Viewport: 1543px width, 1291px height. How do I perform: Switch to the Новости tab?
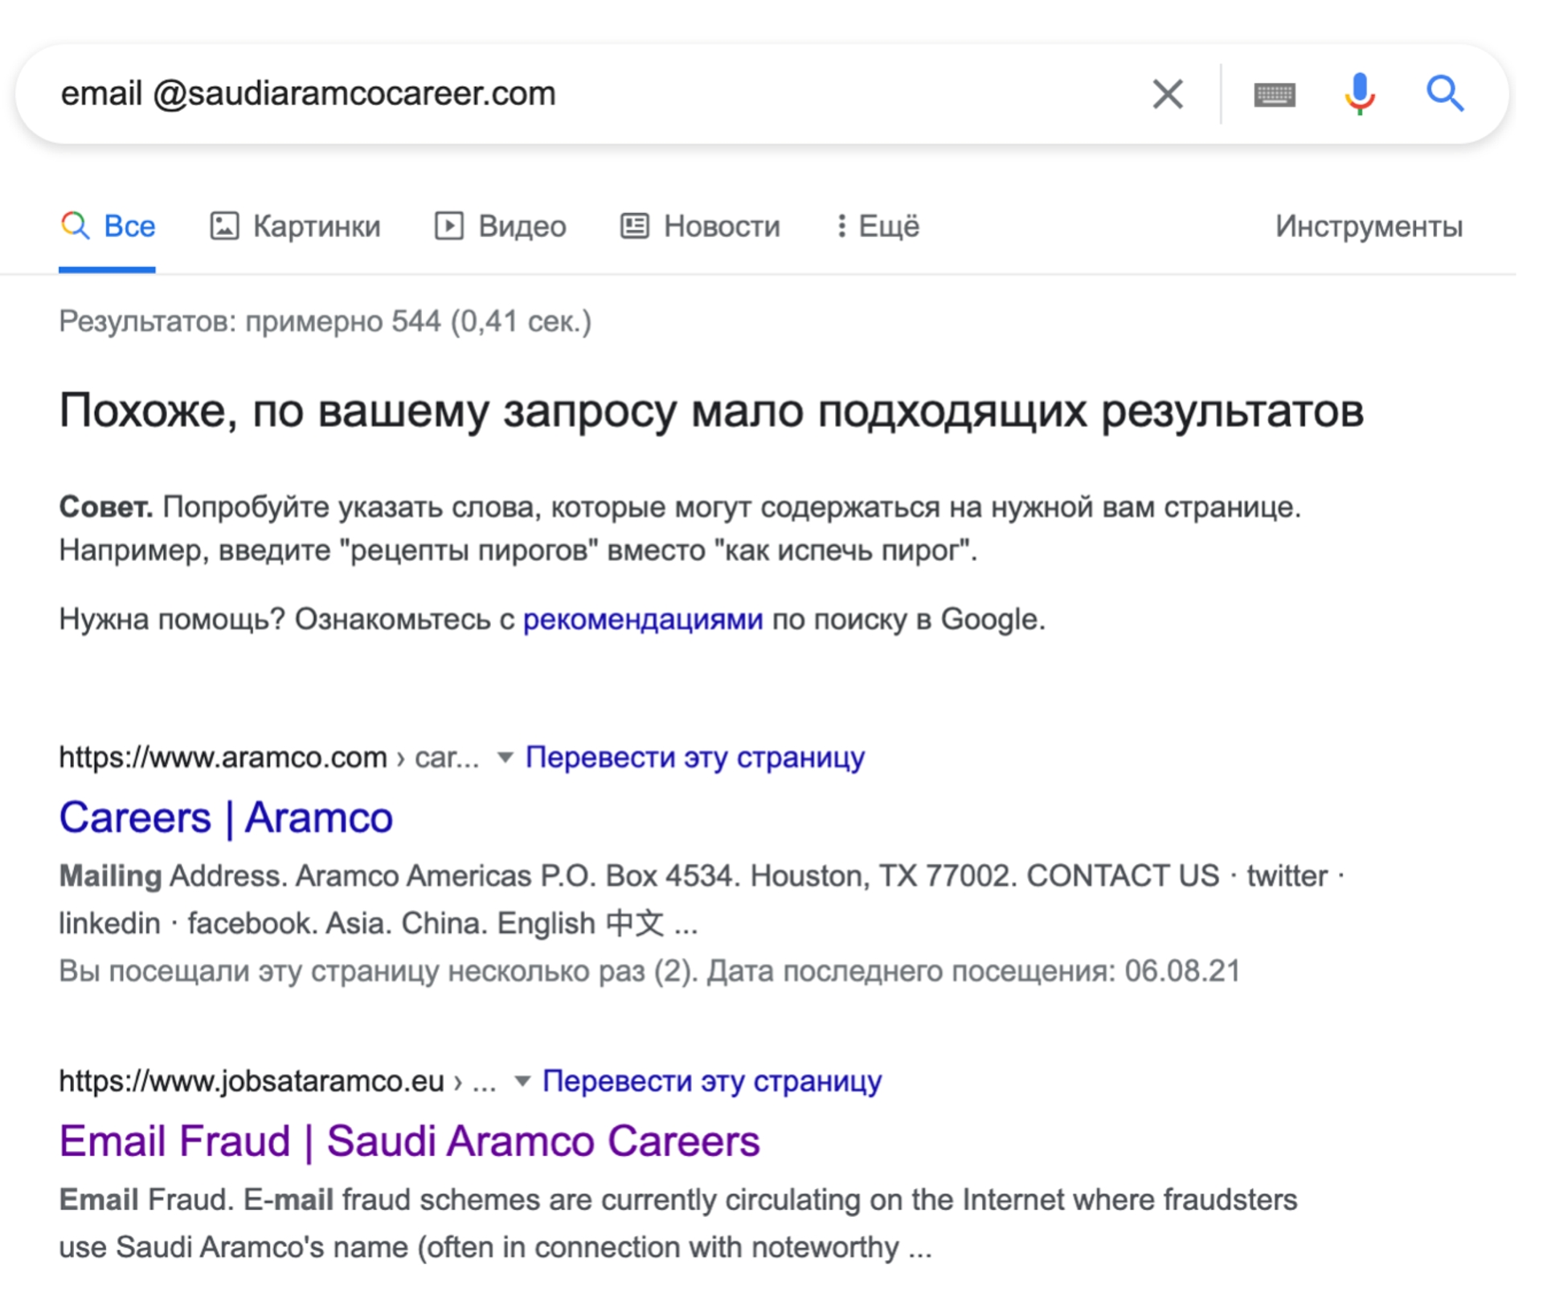click(700, 226)
